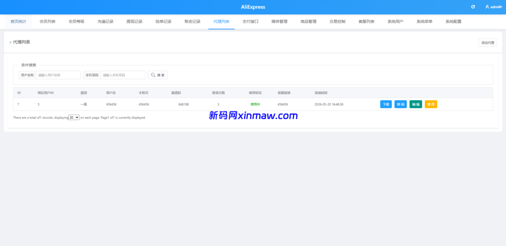Go to 系统菜单 tab
The width and height of the screenshot is (506, 246).
[x=424, y=22]
